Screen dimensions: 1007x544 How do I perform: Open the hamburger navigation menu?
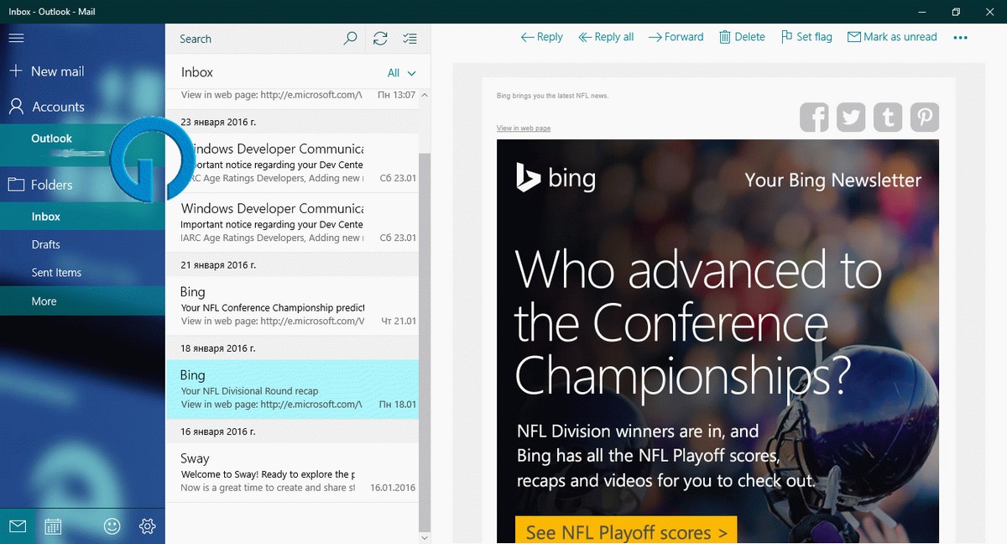(15, 38)
